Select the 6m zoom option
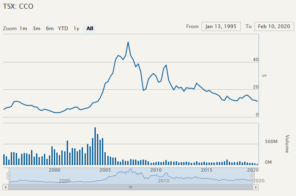 click(x=50, y=29)
